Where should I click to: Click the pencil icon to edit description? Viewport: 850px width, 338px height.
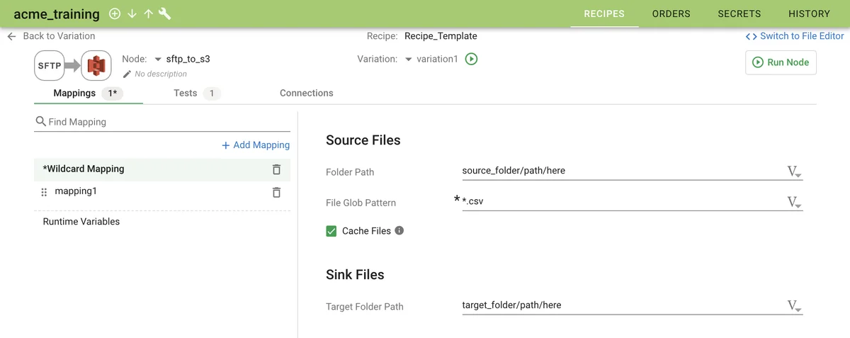click(x=127, y=74)
